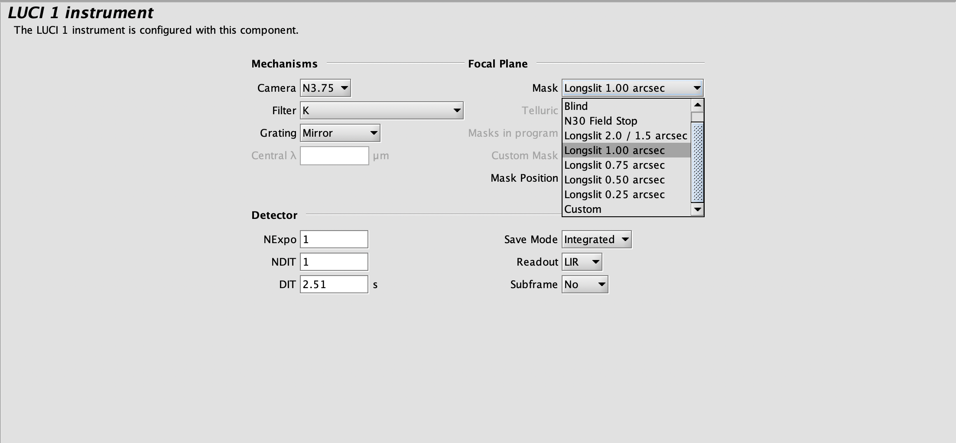
Task: Click the mask list scroll down arrow
Action: click(x=697, y=209)
